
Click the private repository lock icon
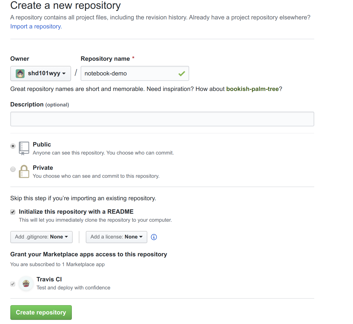tap(24, 172)
